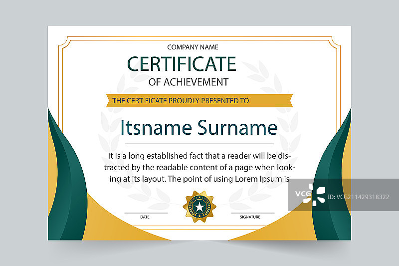The image size is (399, 266).
Task: Click the 'Itsname Surname' name text
Action: pos(199,127)
